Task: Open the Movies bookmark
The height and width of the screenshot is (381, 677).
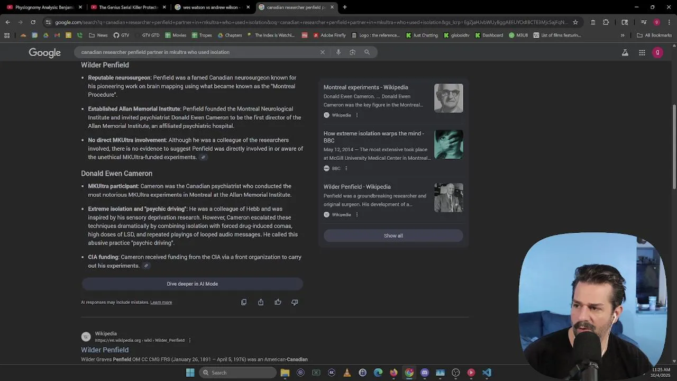Action: pos(176,35)
